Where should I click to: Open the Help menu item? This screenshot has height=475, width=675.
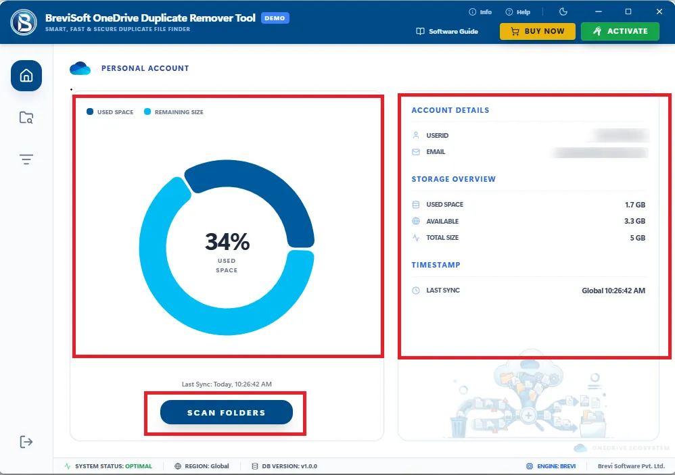(x=517, y=12)
